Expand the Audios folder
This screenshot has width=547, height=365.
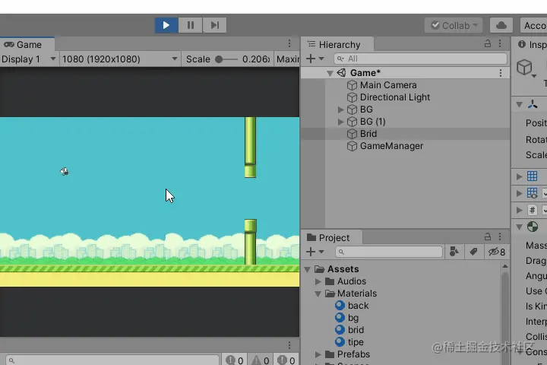(x=318, y=281)
